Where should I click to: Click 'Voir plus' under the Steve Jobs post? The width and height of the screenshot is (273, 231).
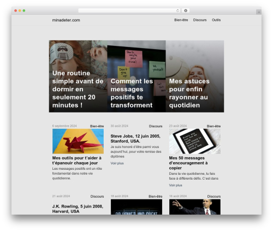[117, 163]
